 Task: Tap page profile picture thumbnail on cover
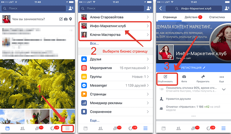pyautogui.click(x=166, y=52)
